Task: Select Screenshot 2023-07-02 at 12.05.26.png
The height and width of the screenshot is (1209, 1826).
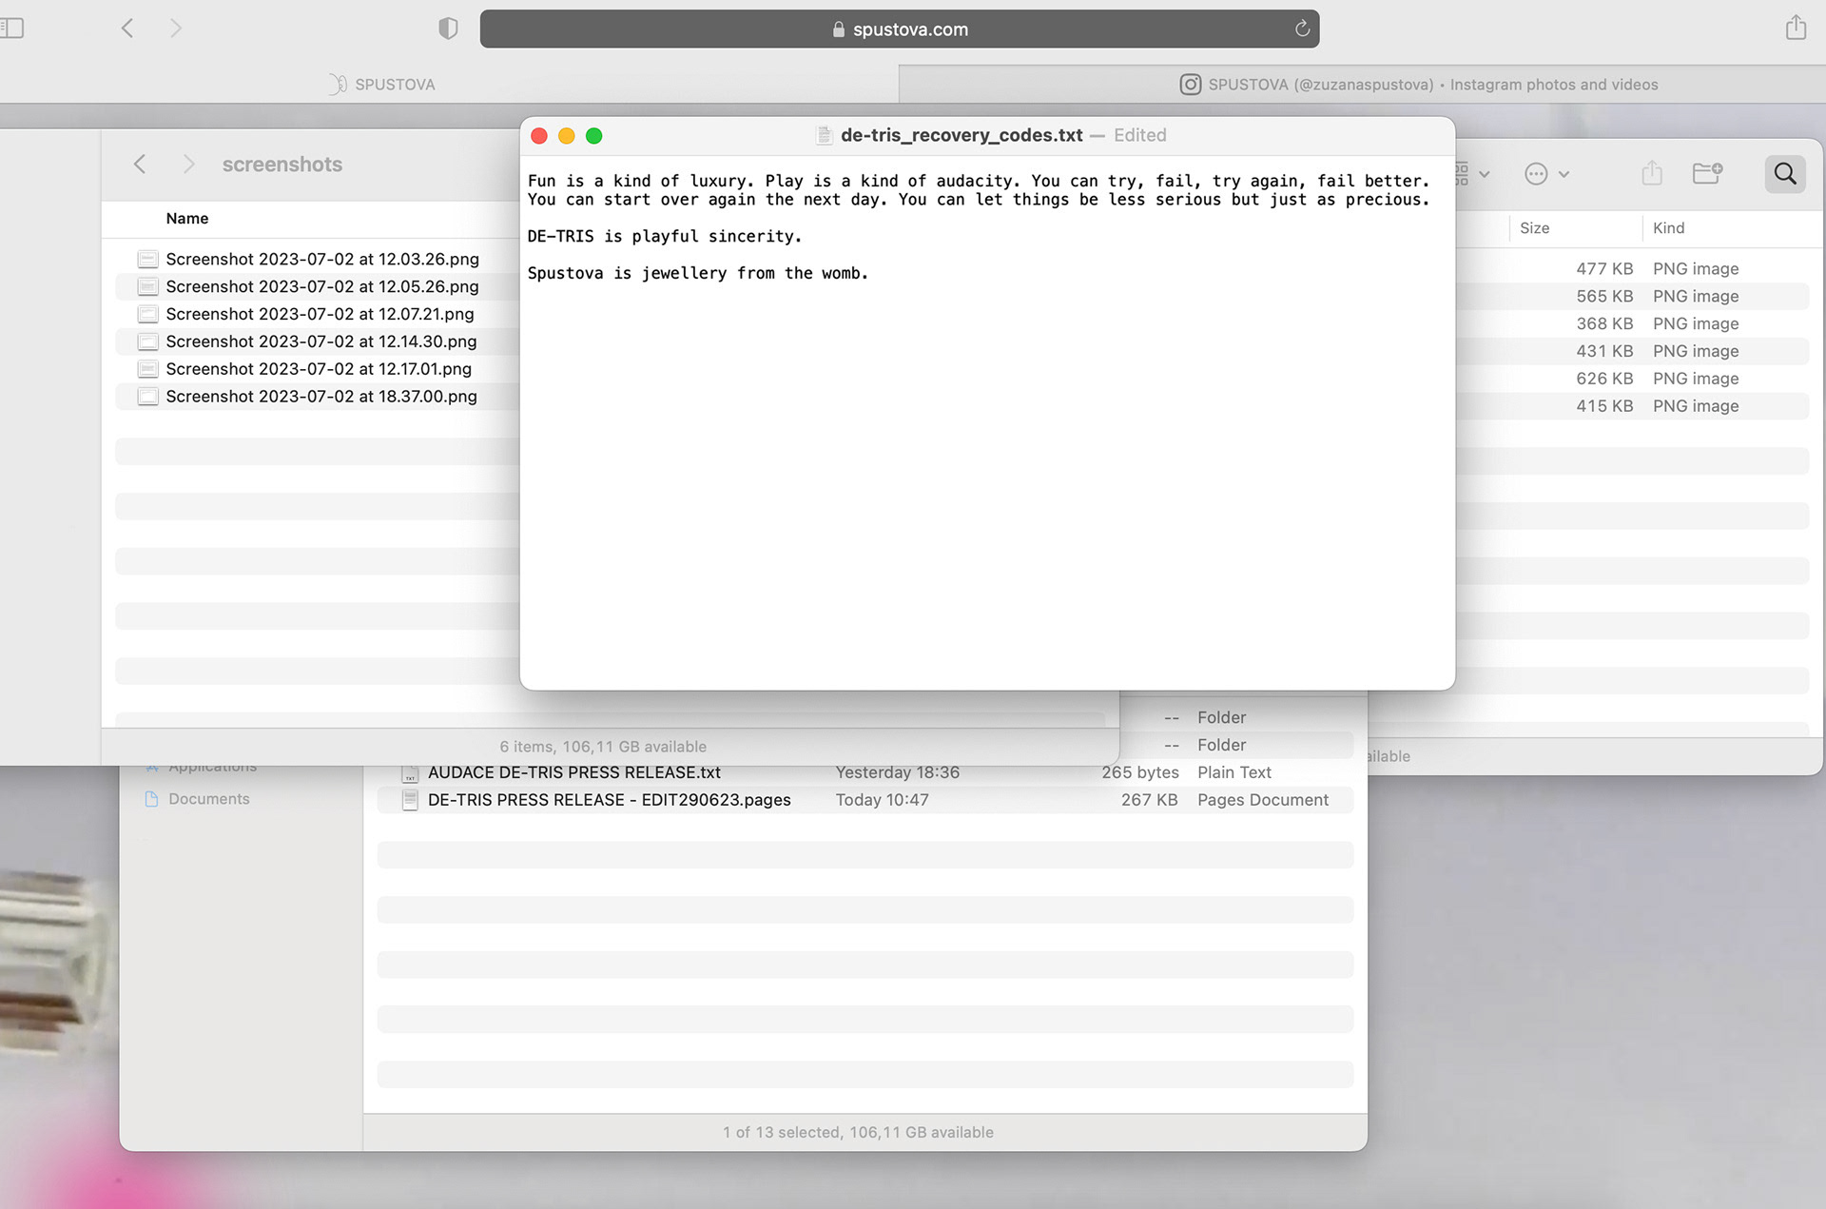Action: [321, 286]
